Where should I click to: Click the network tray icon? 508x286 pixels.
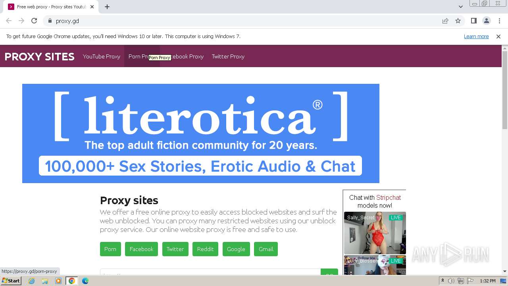(x=460, y=281)
